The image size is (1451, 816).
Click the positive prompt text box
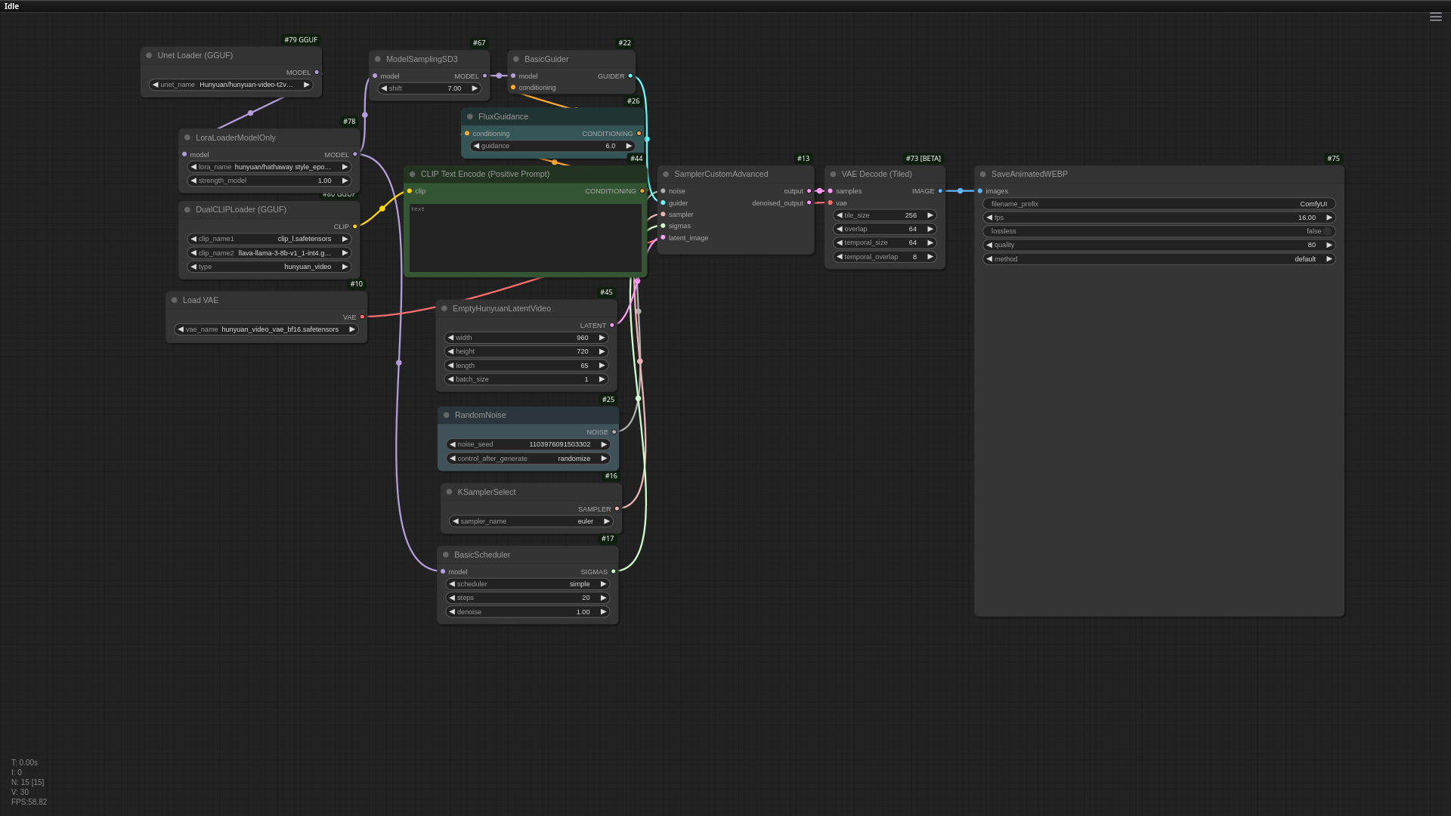point(525,238)
